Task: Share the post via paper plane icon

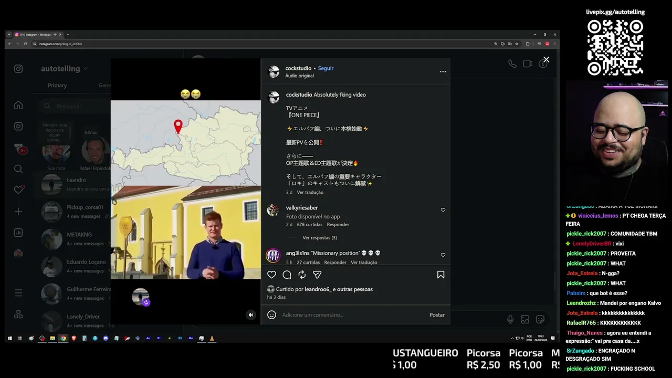Action: point(317,275)
